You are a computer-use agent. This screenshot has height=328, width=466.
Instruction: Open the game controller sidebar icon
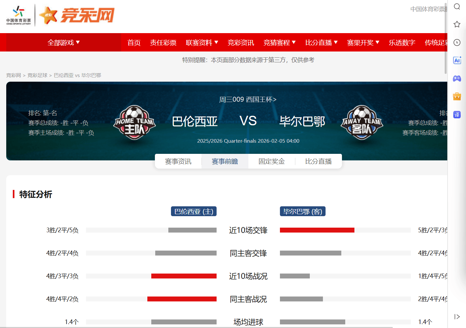(457, 78)
